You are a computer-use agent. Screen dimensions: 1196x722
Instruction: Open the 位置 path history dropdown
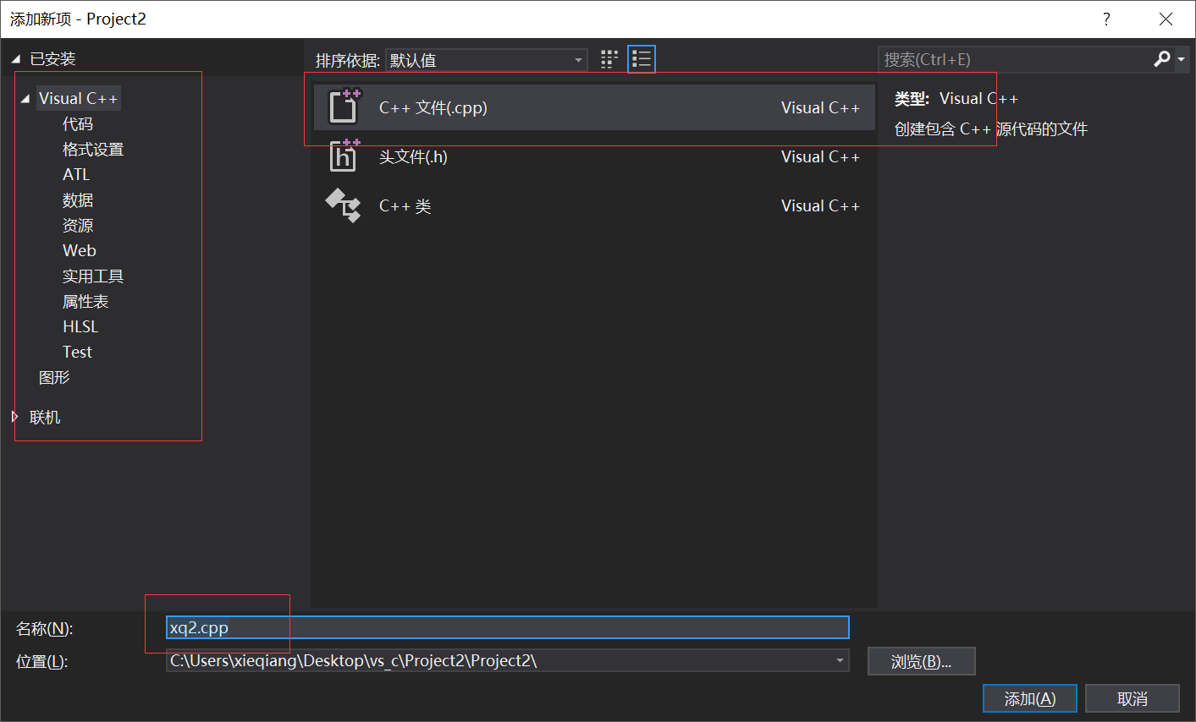tap(840, 660)
